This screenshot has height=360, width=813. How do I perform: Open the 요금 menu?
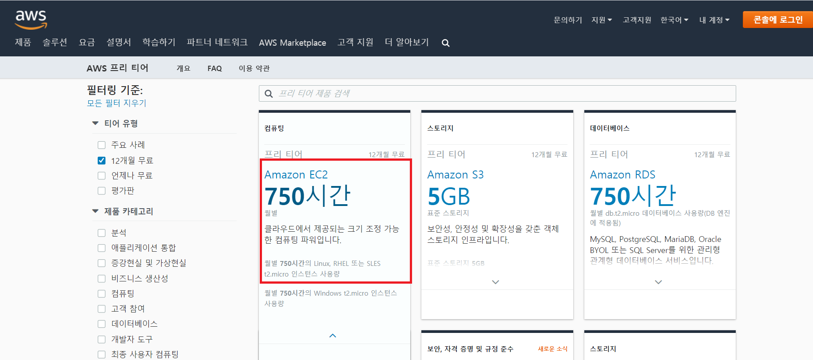87,42
